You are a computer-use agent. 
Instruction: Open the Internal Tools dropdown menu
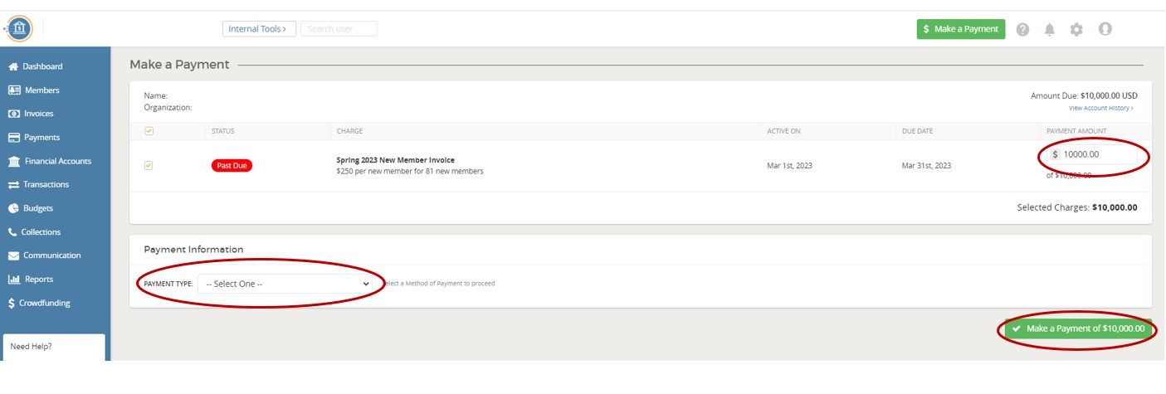[259, 29]
